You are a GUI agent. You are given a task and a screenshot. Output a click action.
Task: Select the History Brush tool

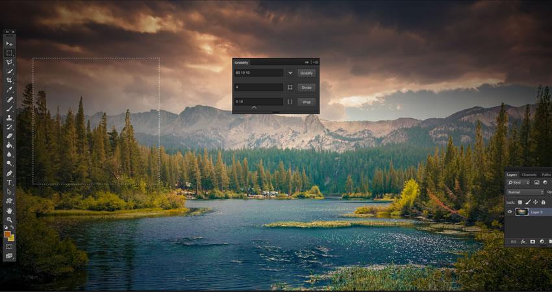coord(9,127)
